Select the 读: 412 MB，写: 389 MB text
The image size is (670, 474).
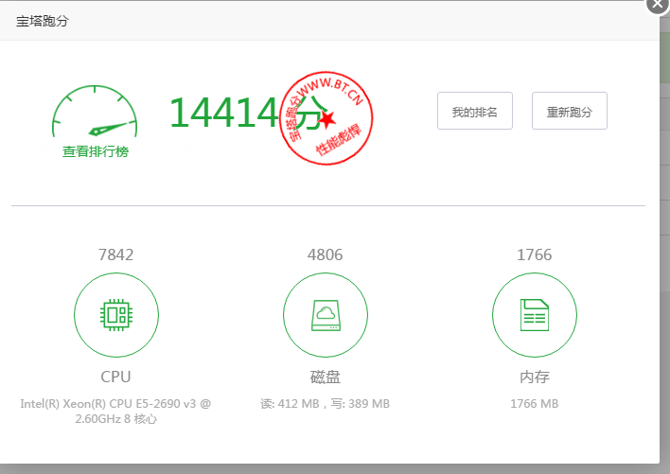(x=326, y=404)
